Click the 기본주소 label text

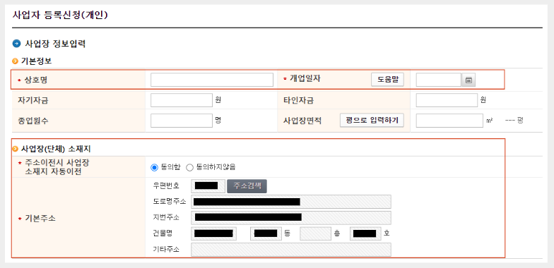(x=40, y=219)
